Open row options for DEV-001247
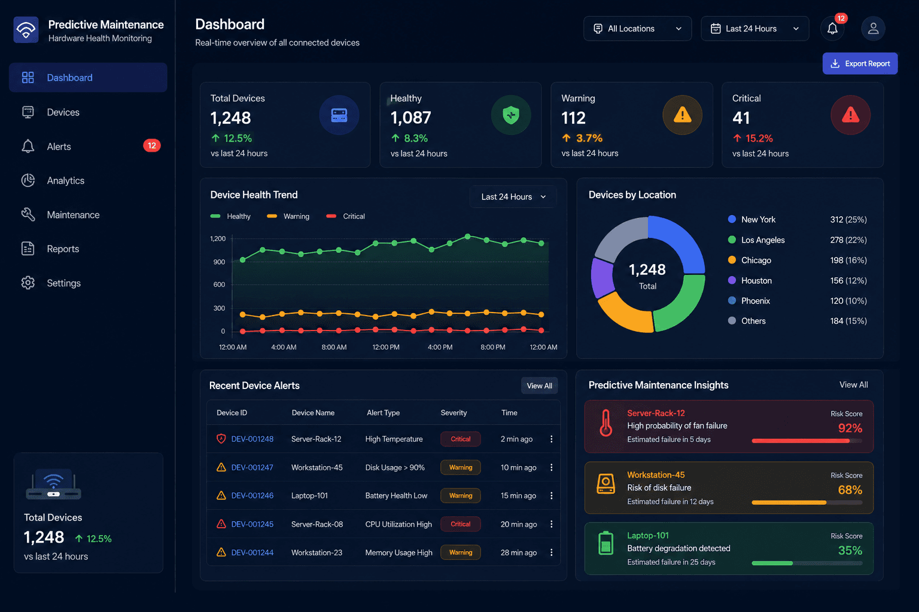This screenshot has height=612, width=919. (x=551, y=467)
